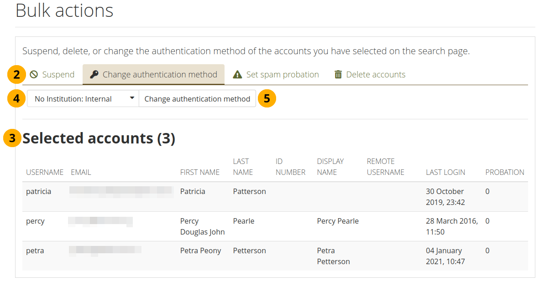The height and width of the screenshot is (281, 539).
Task: Click the spam probation warning triangle icon
Action: point(237,75)
